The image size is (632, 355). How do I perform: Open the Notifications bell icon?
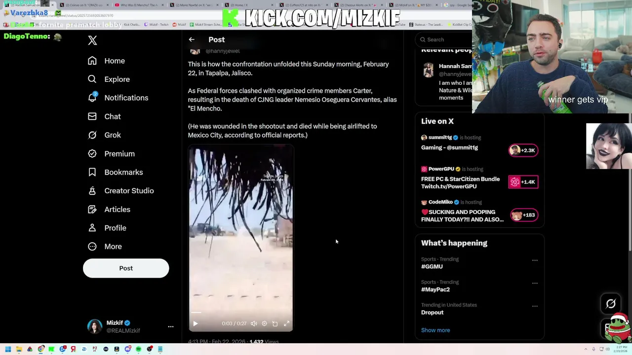point(92,98)
